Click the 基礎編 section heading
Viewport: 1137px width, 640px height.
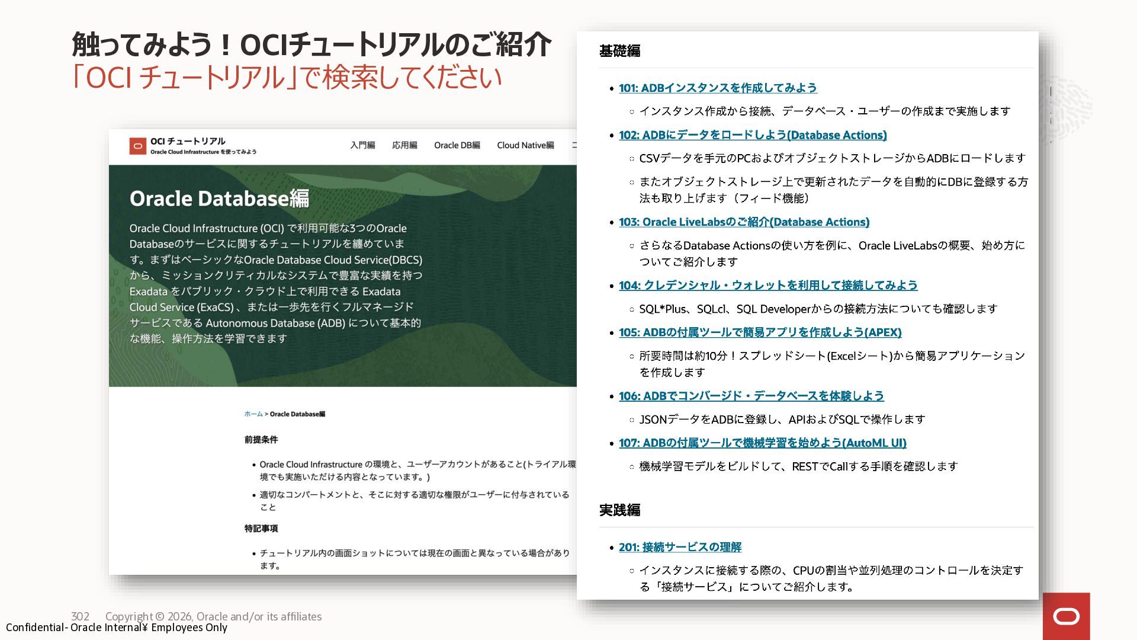(x=619, y=51)
